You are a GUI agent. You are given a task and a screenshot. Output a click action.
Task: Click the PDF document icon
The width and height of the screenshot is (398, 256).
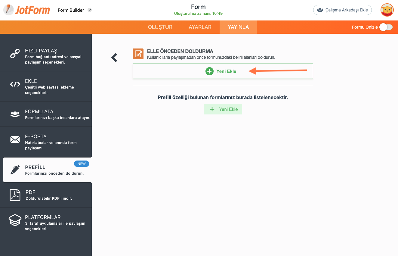[15, 195]
